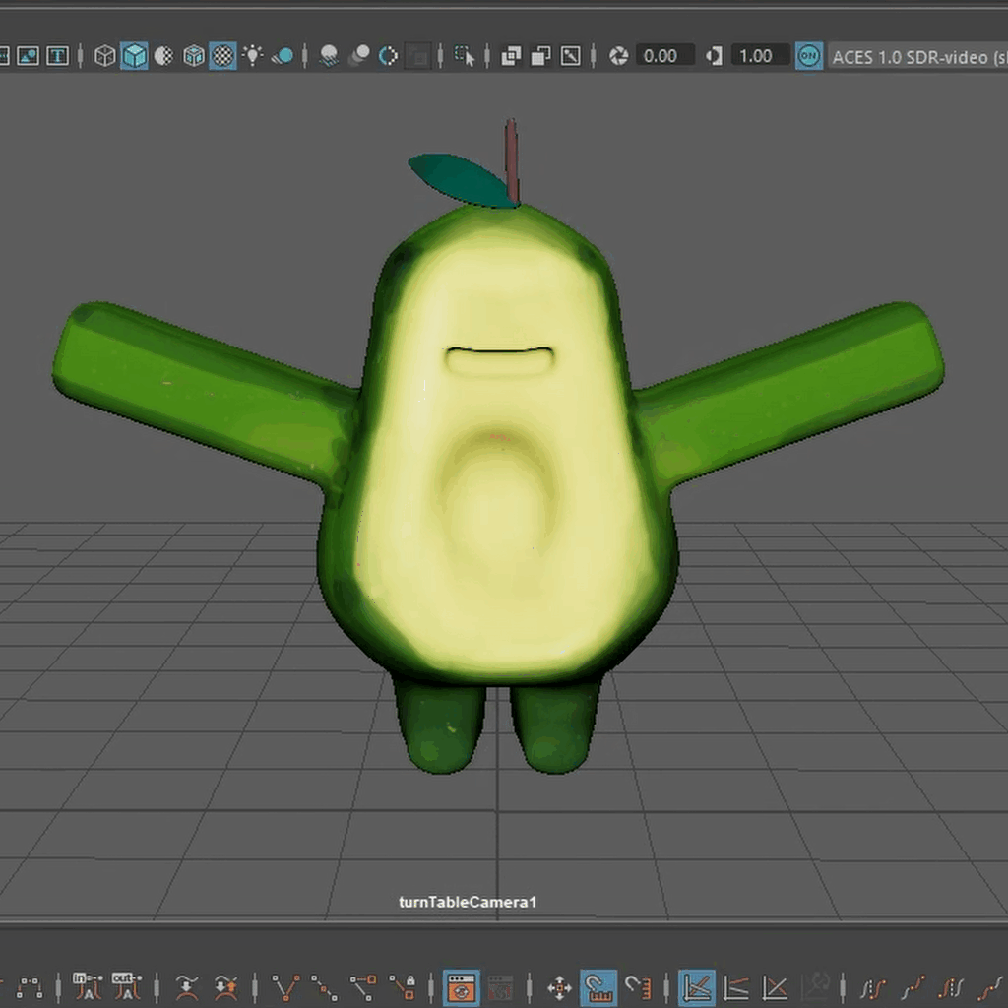Viewport: 1008px width, 1008px height.
Task: Enable Wireframe display mode
Action: click(x=104, y=56)
